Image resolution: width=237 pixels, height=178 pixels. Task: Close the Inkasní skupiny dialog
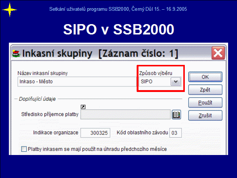pos(218,53)
